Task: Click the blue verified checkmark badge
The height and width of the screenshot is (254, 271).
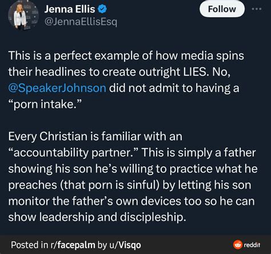Action: (x=102, y=9)
